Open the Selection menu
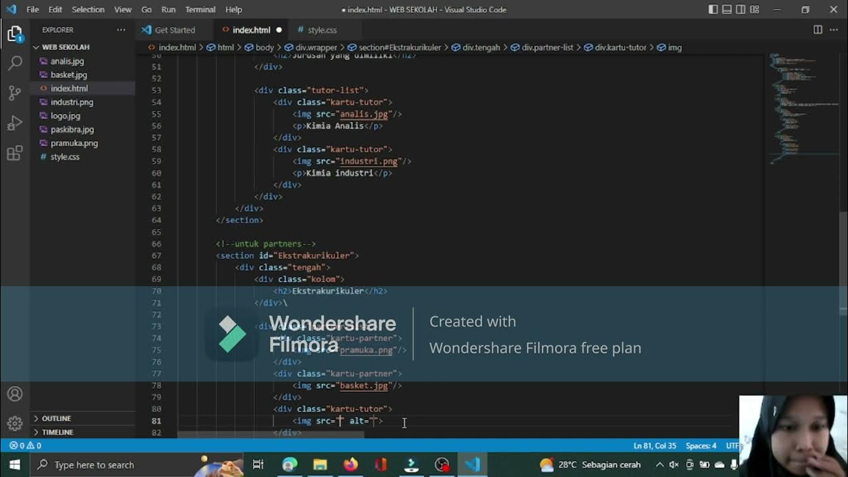This screenshot has width=848, height=477. (x=88, y=9)
